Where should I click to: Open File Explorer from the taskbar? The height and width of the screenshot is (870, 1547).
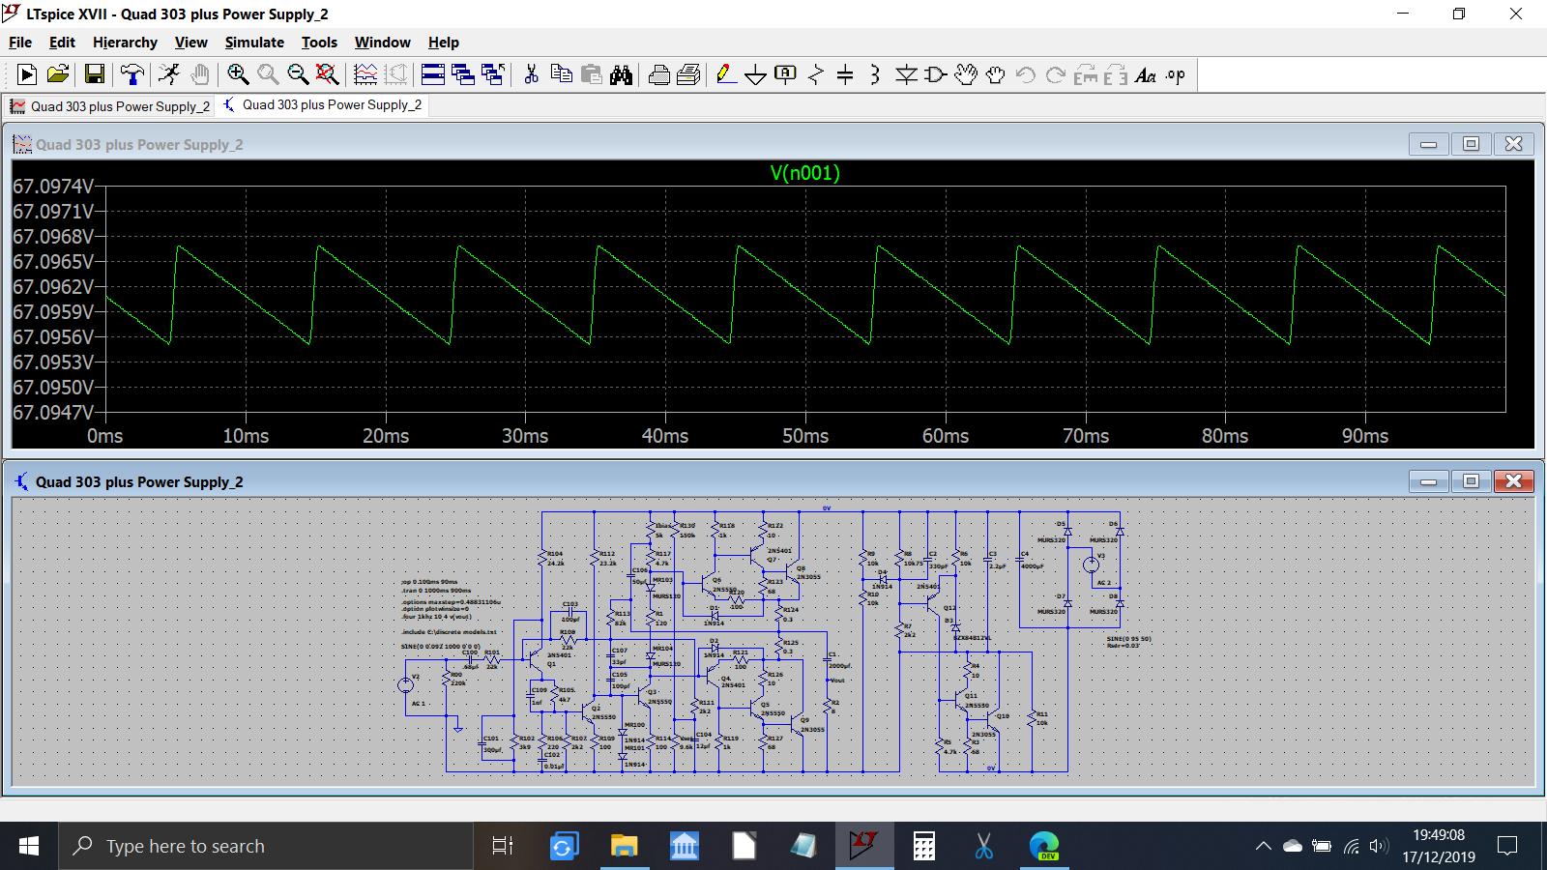624,846
